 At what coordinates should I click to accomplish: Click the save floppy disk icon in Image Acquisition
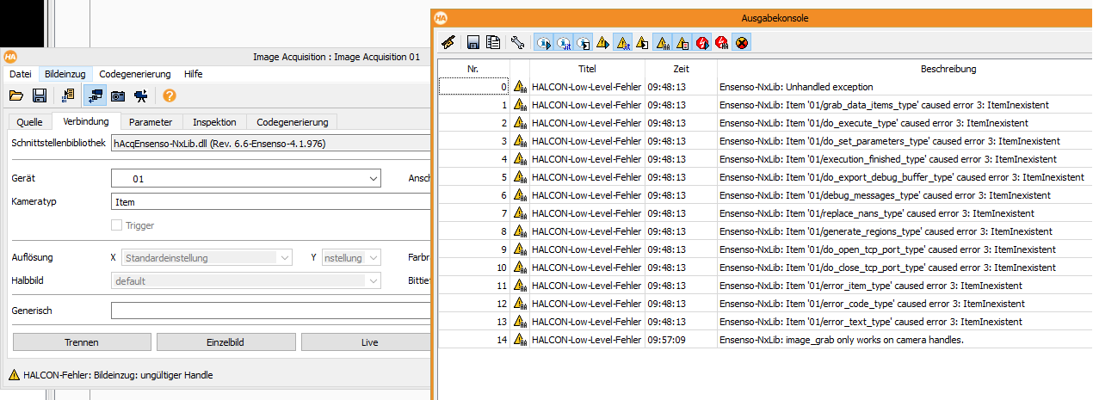coord(39,95)
